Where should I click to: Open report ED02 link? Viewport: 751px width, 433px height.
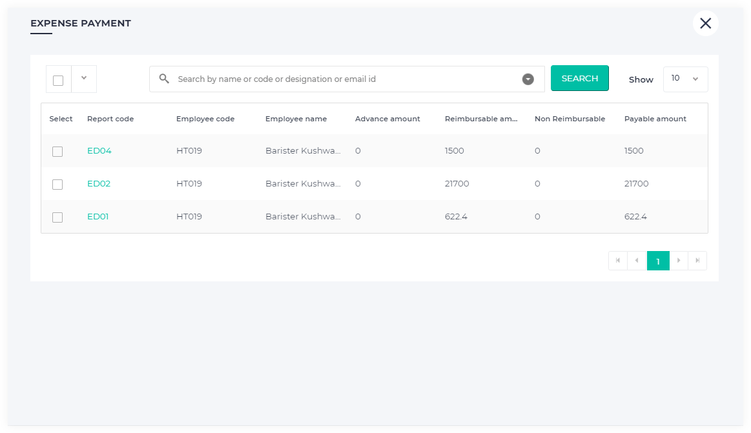tap(99, 184)
